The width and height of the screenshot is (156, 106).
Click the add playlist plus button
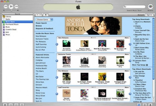click(x=5, y=105)
